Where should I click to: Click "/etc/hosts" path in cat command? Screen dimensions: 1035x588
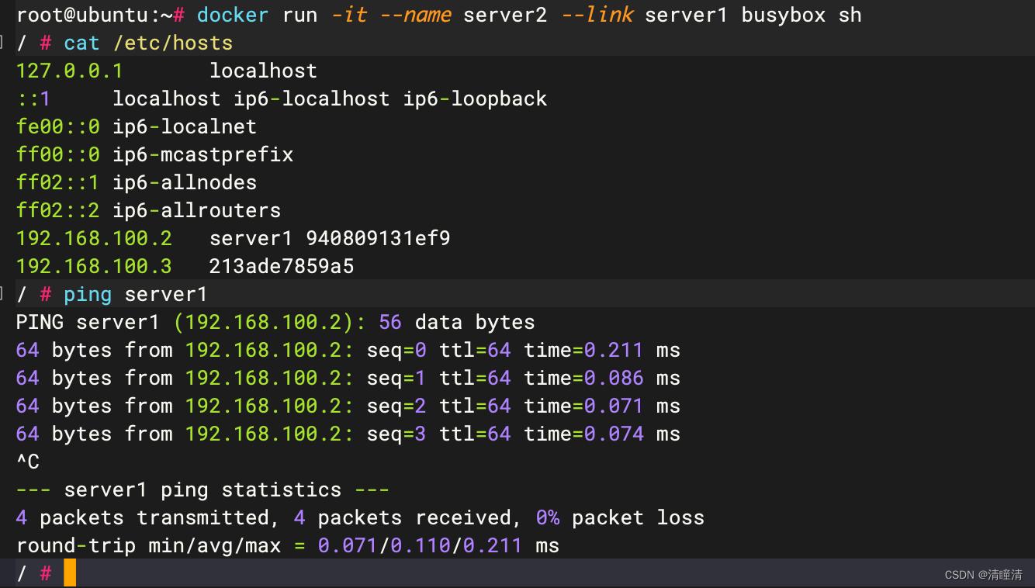pos(173,43)
